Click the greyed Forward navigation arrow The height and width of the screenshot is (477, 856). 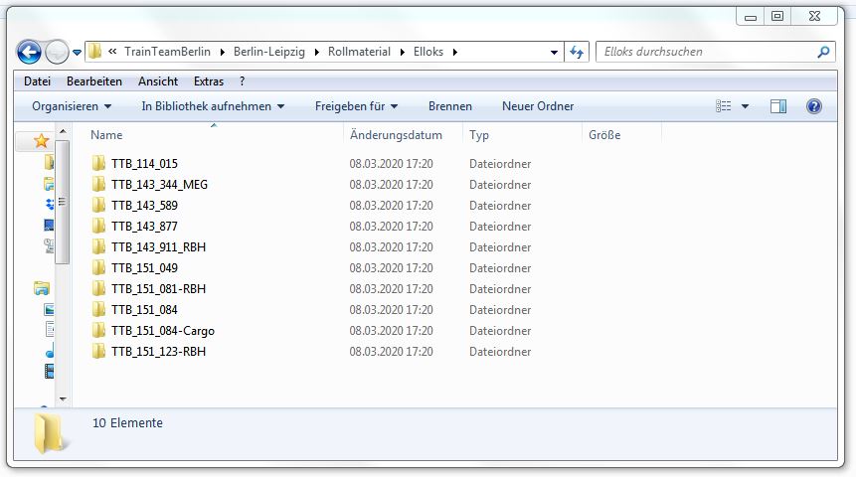point(57,53)
